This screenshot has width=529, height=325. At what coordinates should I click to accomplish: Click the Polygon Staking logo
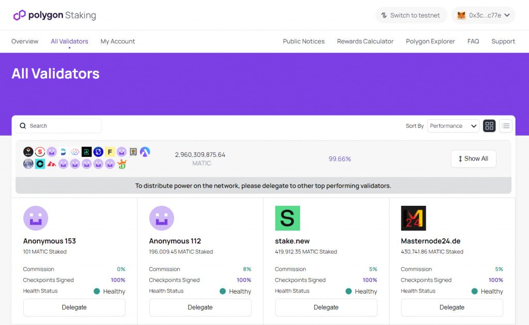click(x=54, y=15)
